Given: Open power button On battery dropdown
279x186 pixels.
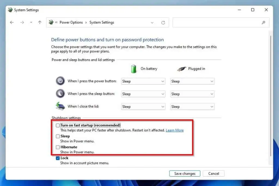Looking at the screenshot, I should pos(143,81).
